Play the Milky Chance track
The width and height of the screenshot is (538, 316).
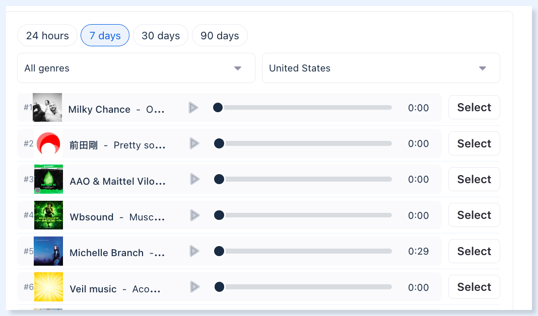pos(193,108)
